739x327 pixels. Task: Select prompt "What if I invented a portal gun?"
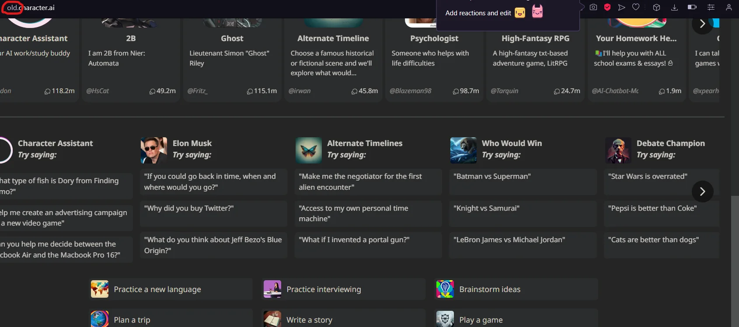(368, 245)
